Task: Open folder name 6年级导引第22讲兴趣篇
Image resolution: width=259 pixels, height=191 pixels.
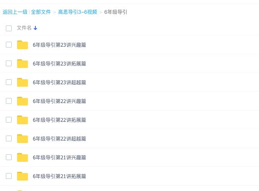Action: [60, 101]
